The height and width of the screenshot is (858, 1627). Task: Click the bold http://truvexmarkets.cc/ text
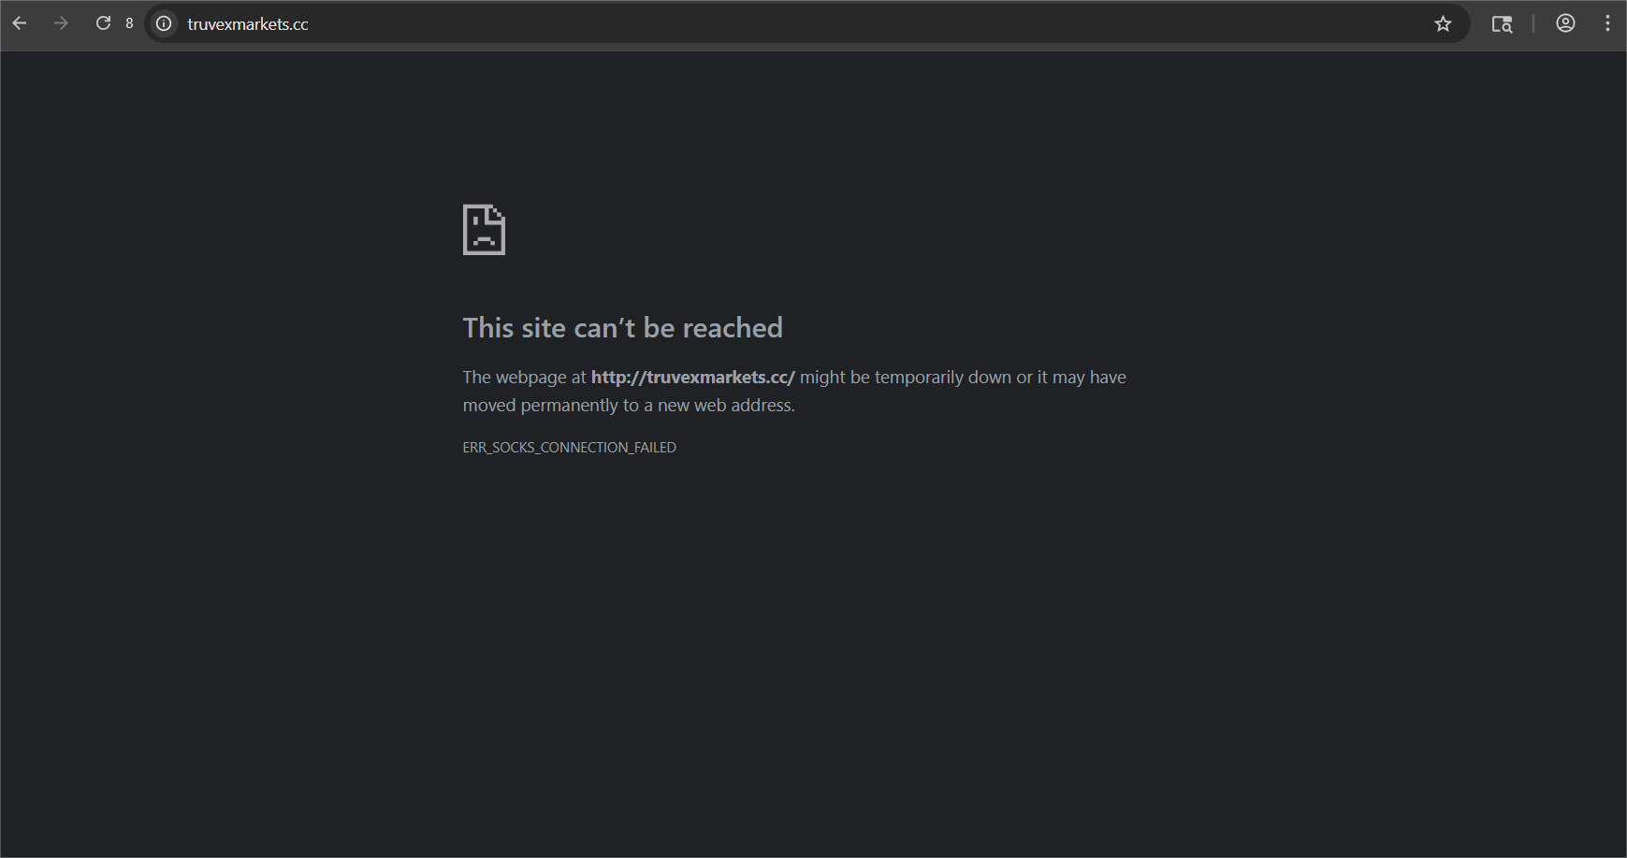[x=692, y=378]
